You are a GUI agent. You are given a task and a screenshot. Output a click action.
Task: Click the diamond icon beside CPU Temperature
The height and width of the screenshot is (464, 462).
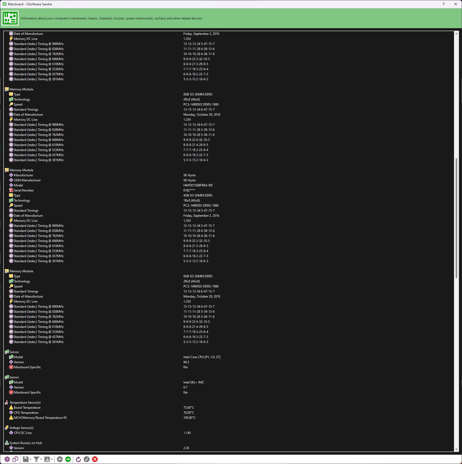(11, 412)
